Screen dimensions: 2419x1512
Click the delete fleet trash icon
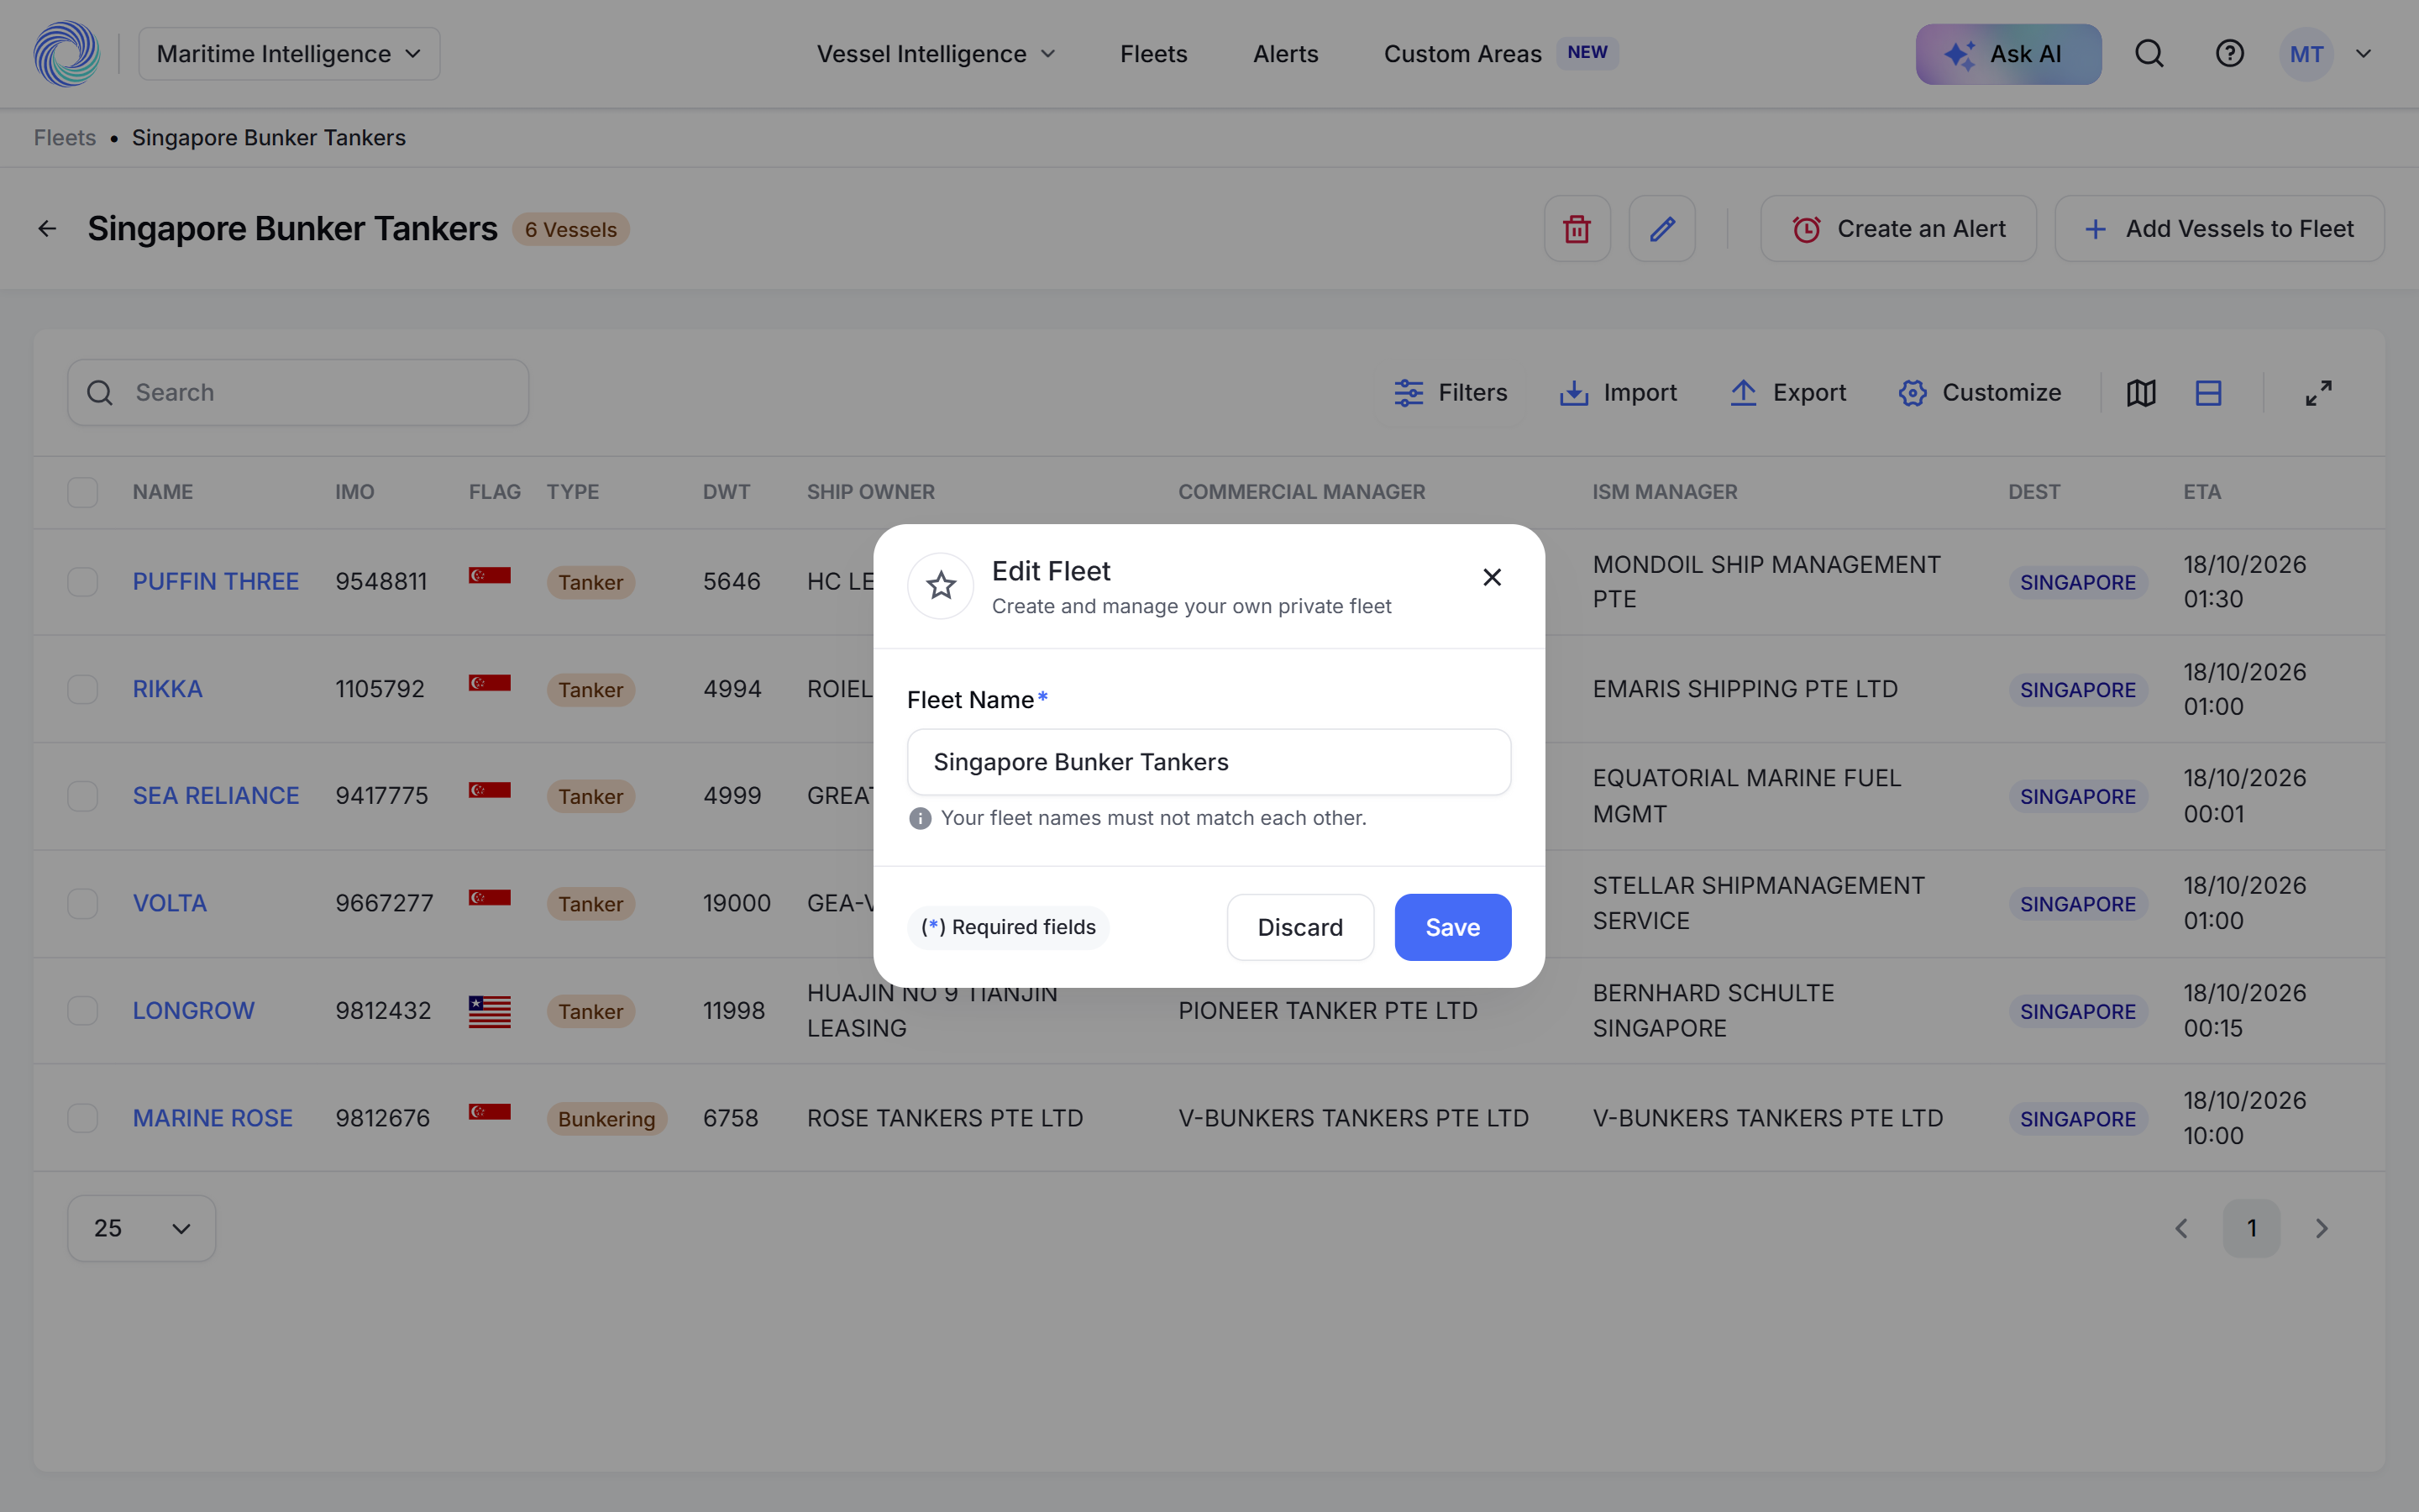pos(1577,229)
